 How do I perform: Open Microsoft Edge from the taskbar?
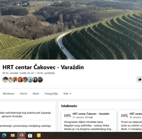(4, 136)
